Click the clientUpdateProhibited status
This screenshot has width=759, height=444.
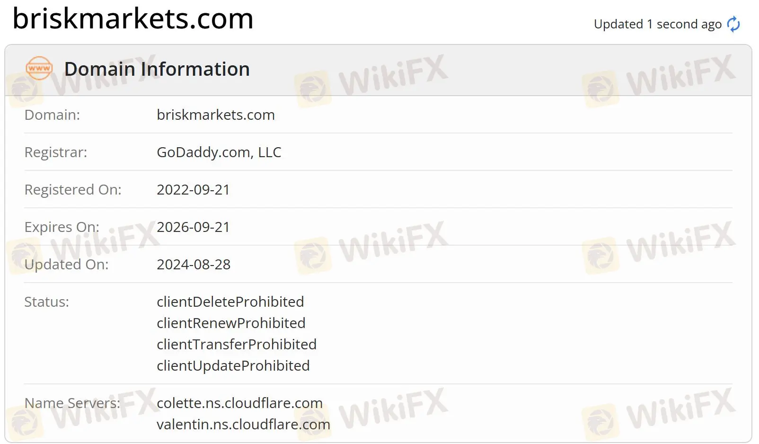point(233,366)
